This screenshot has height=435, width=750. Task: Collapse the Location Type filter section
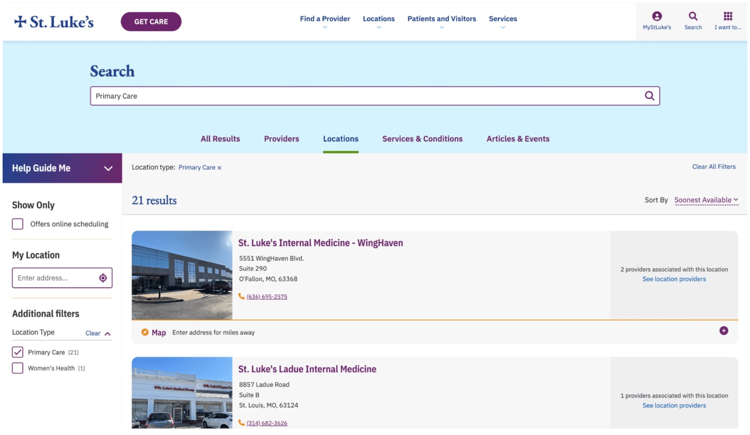[108, 334]
